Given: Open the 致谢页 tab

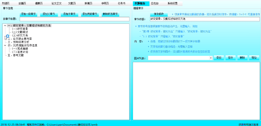Looking at the screenshot, I should [88, 3].
